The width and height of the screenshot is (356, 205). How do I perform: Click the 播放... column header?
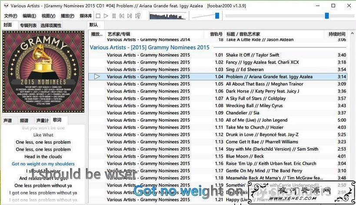click(x=97, y=34)
